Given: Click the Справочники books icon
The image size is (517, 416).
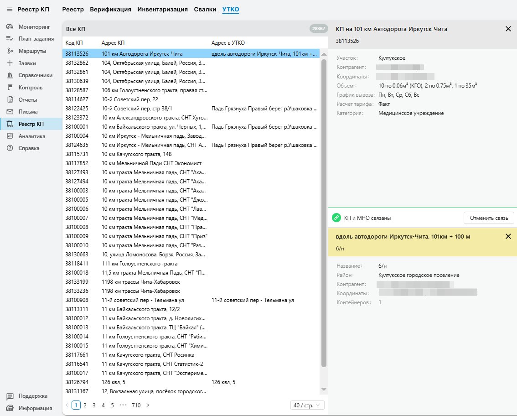Looking at the screenshot, I should (10, 75).
